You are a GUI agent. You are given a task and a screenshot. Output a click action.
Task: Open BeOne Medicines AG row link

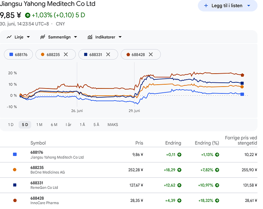point(129,170)
